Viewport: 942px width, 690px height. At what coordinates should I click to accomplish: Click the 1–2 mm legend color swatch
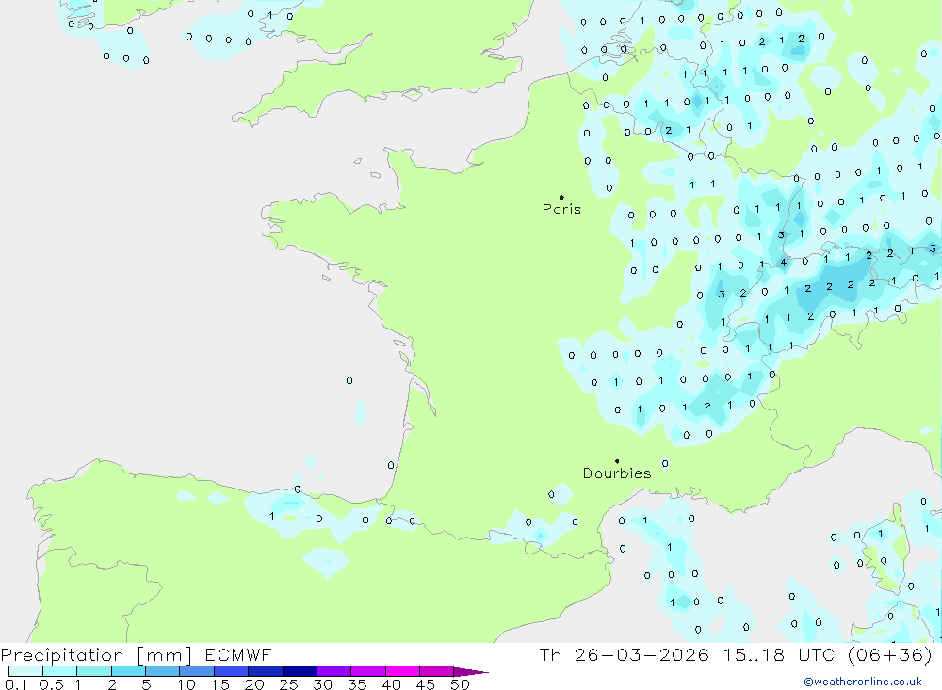(94, 671)
